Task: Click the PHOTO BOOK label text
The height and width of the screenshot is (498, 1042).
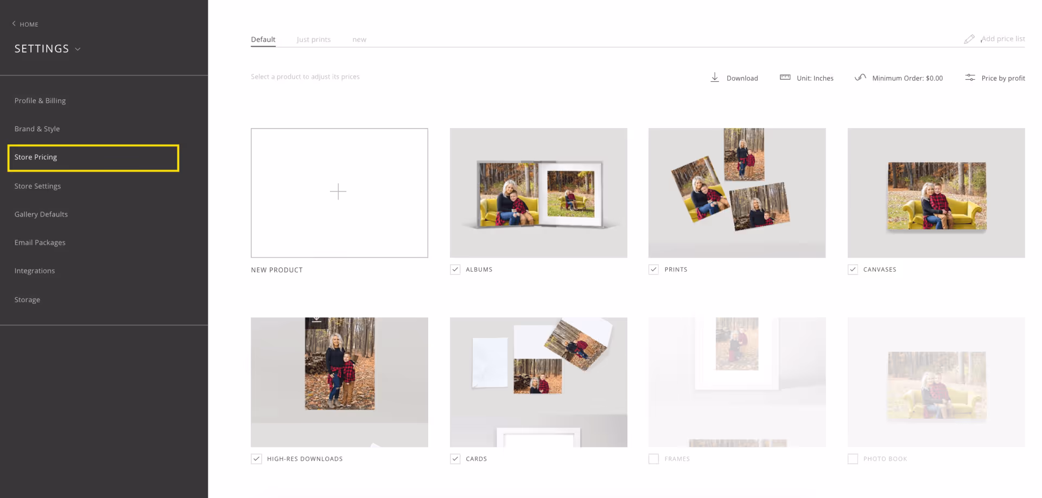Action: pyautogui.click(x=885, y=459)
